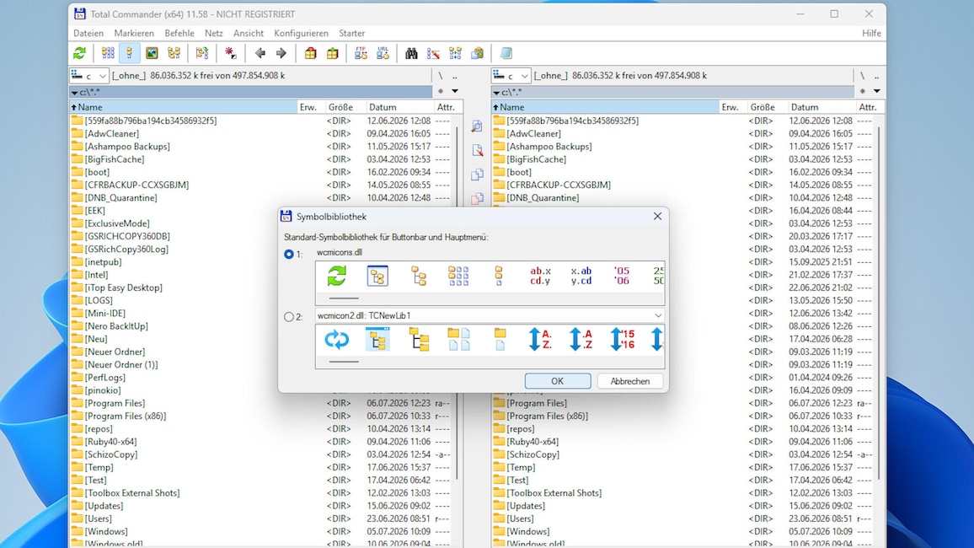974x548 pixels.
Task: Open the Konfigurieren menu
Action: [302, 34]
